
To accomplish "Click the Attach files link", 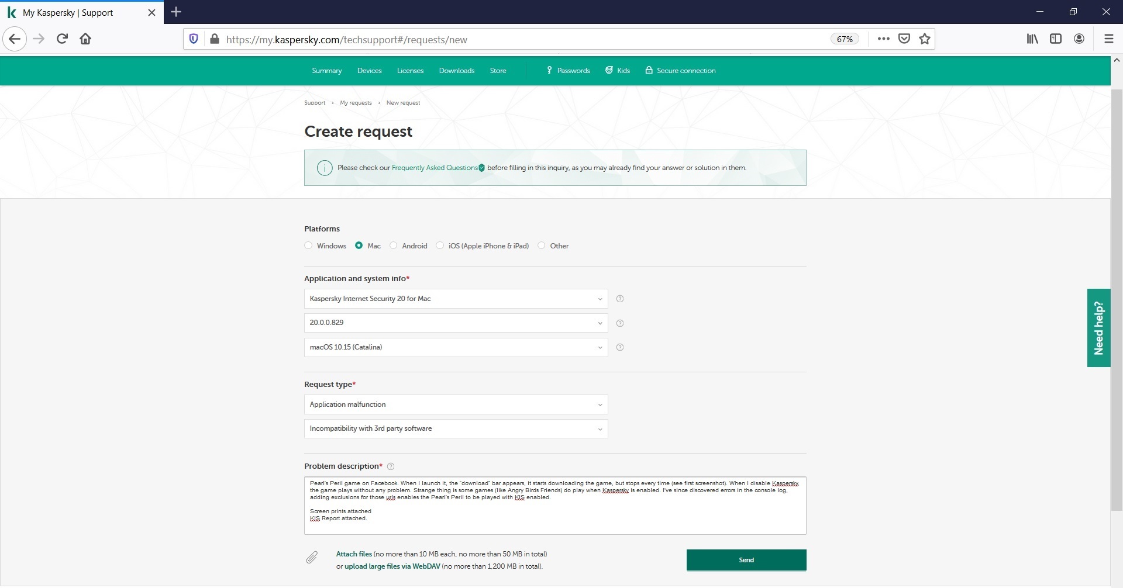I will [x=354, y=554].
